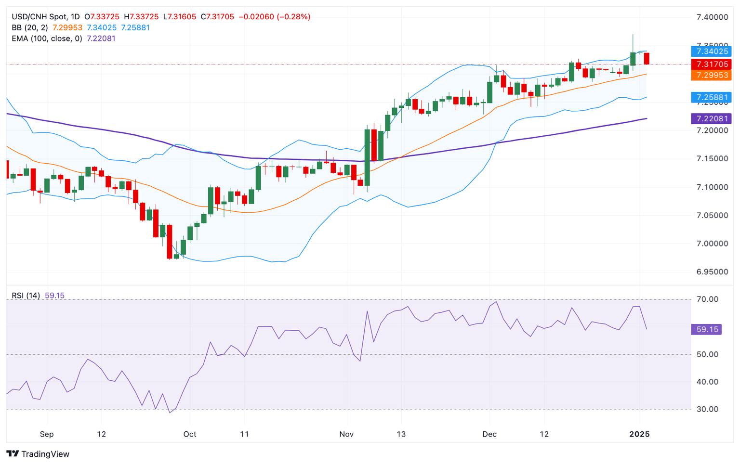
Task: Click the TradingView brand text link
Action: [45, 454]
